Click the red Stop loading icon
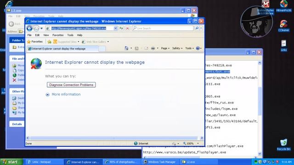294x165 pixels. coord(127,28)
